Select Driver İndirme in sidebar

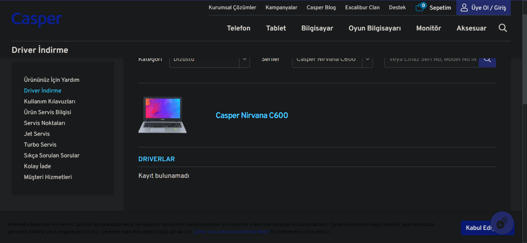[x=42, y=91]
